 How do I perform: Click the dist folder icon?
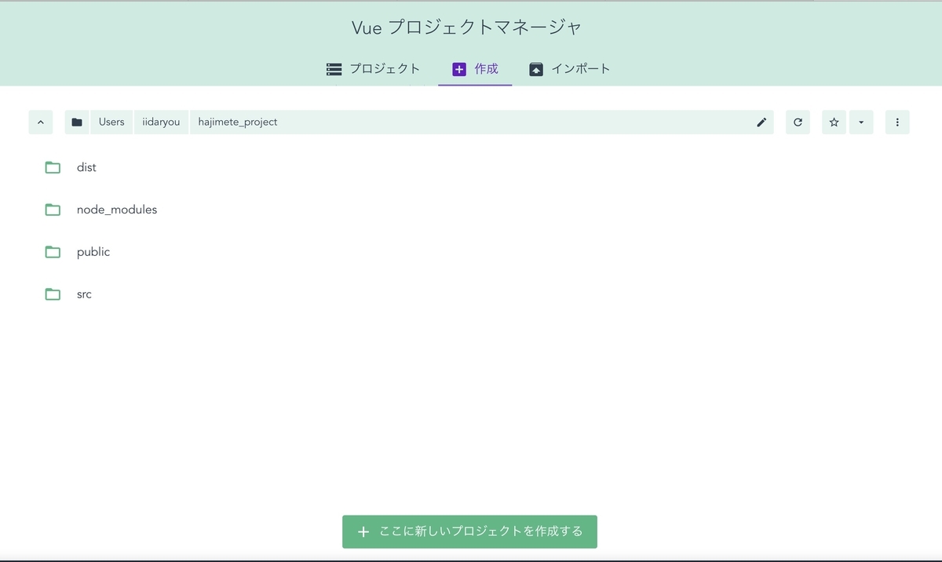pos(53,167)
